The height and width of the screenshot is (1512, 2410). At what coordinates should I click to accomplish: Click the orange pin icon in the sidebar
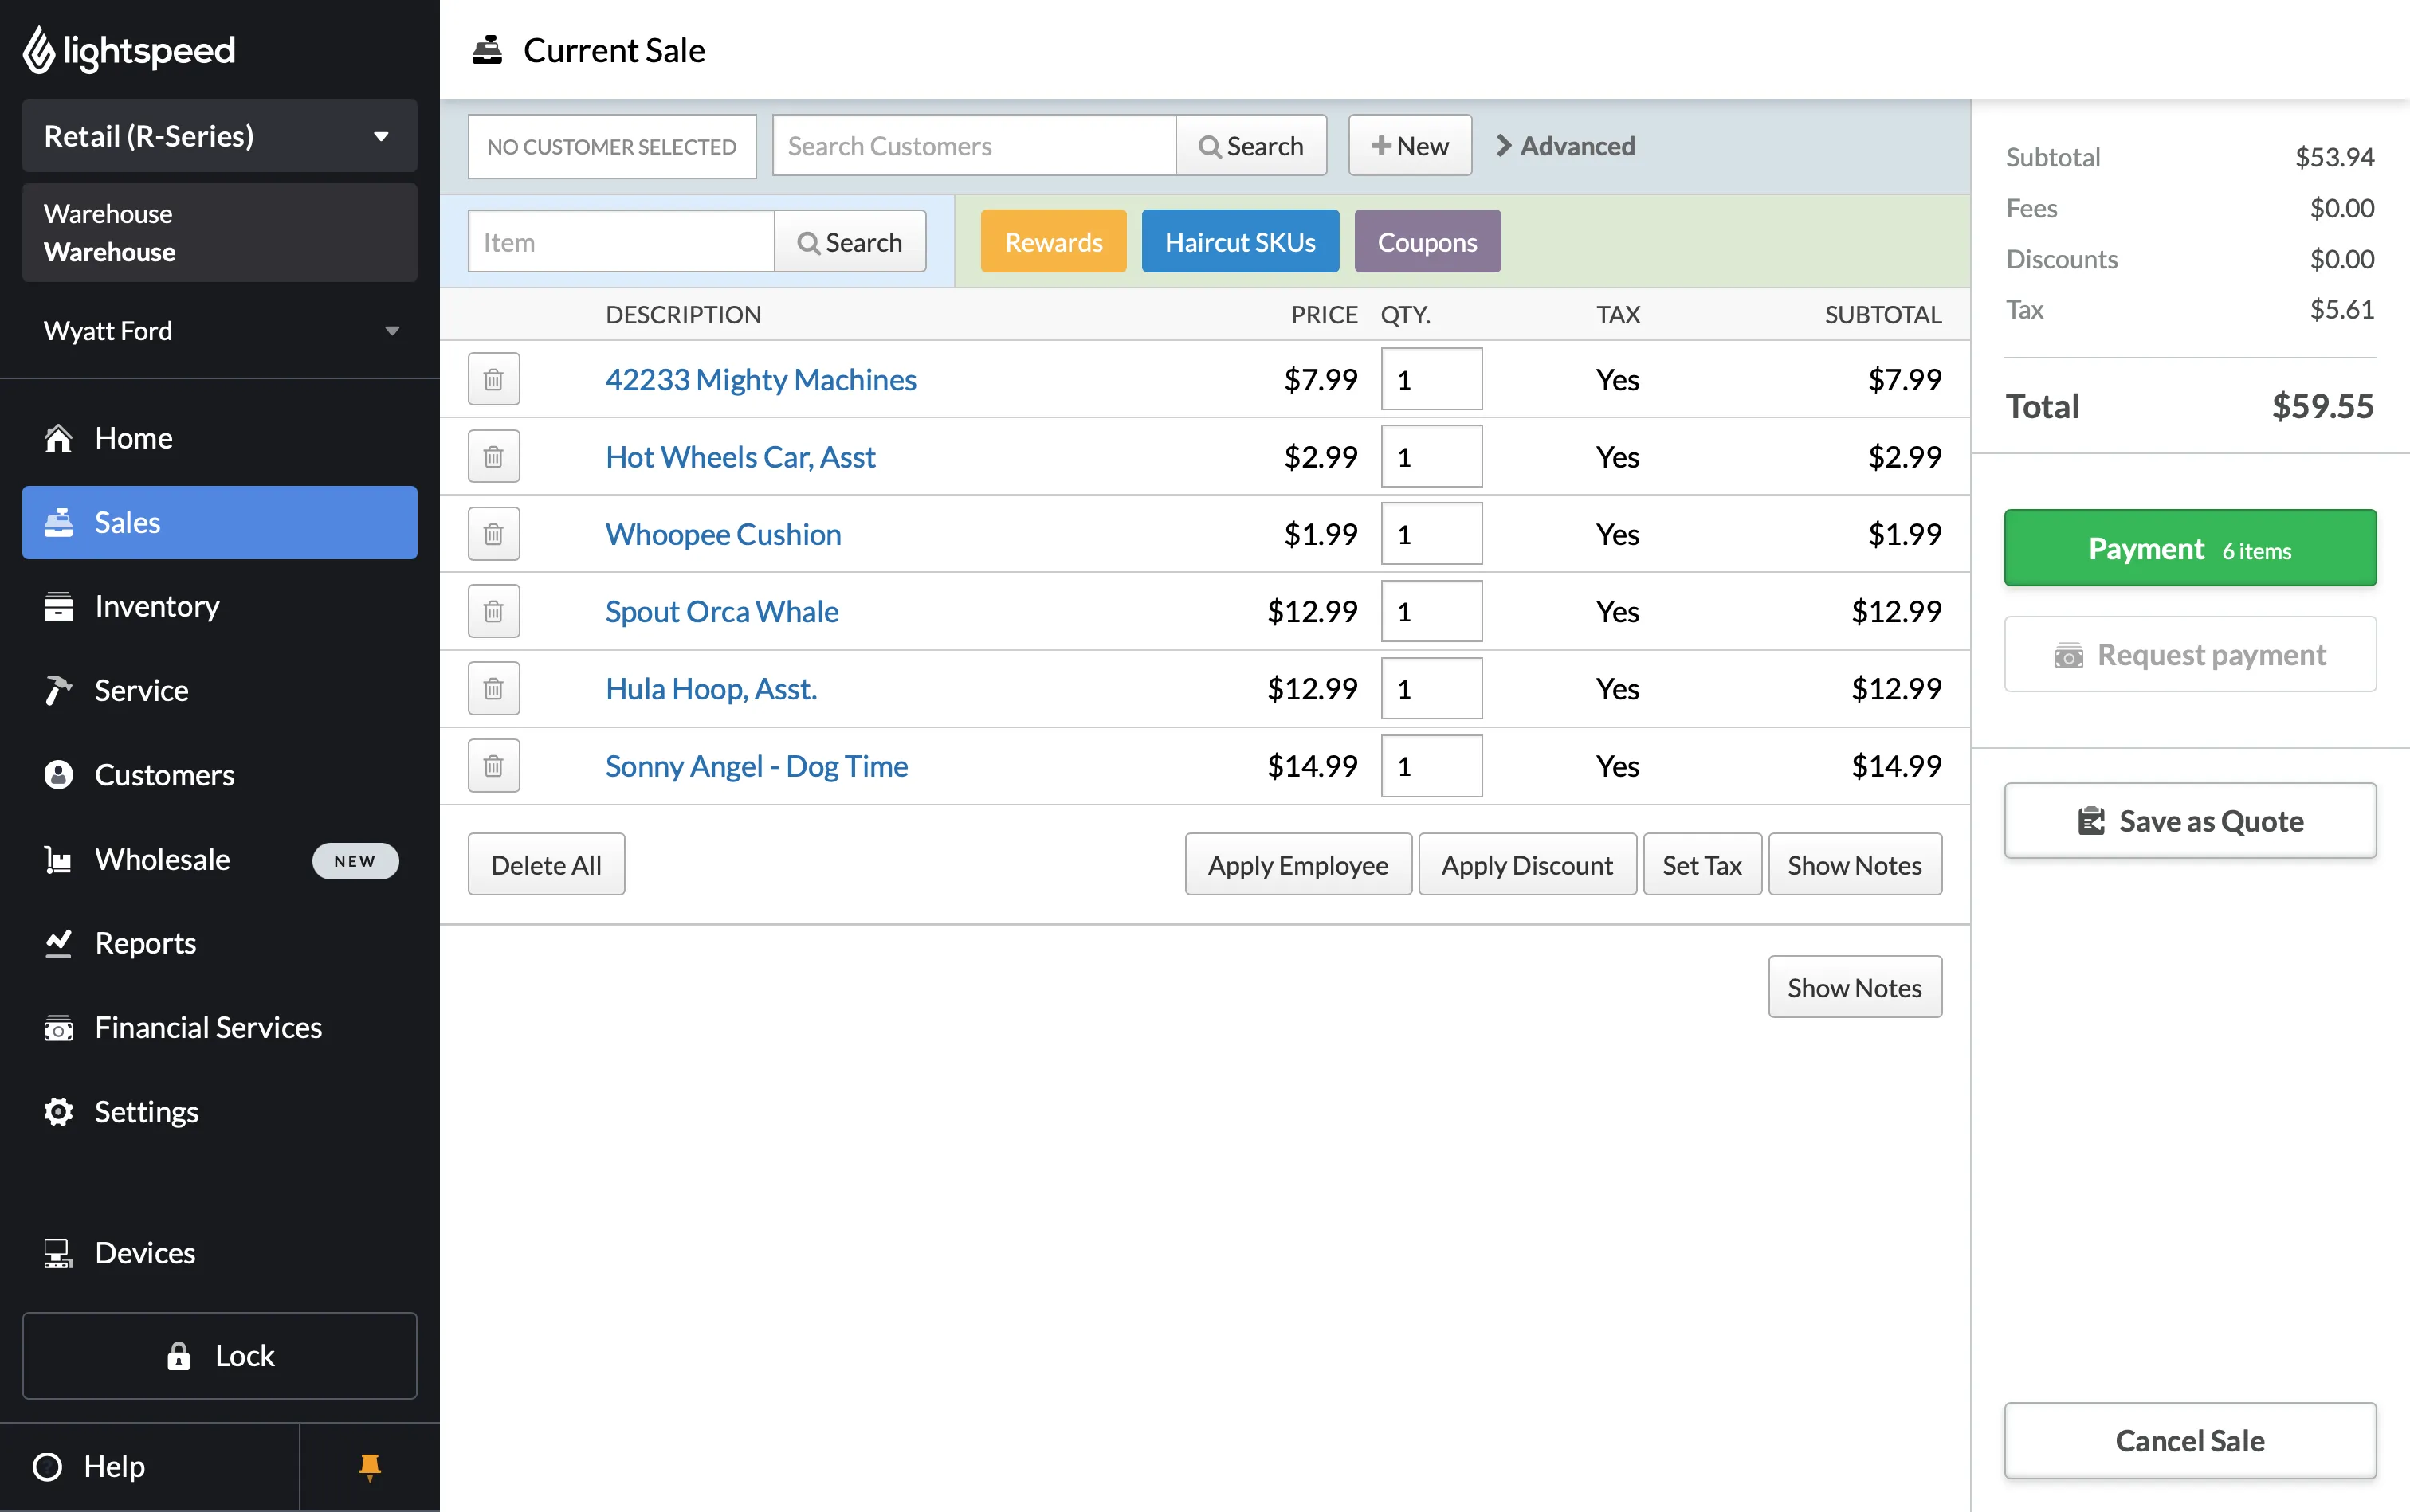click(369, 1467)
